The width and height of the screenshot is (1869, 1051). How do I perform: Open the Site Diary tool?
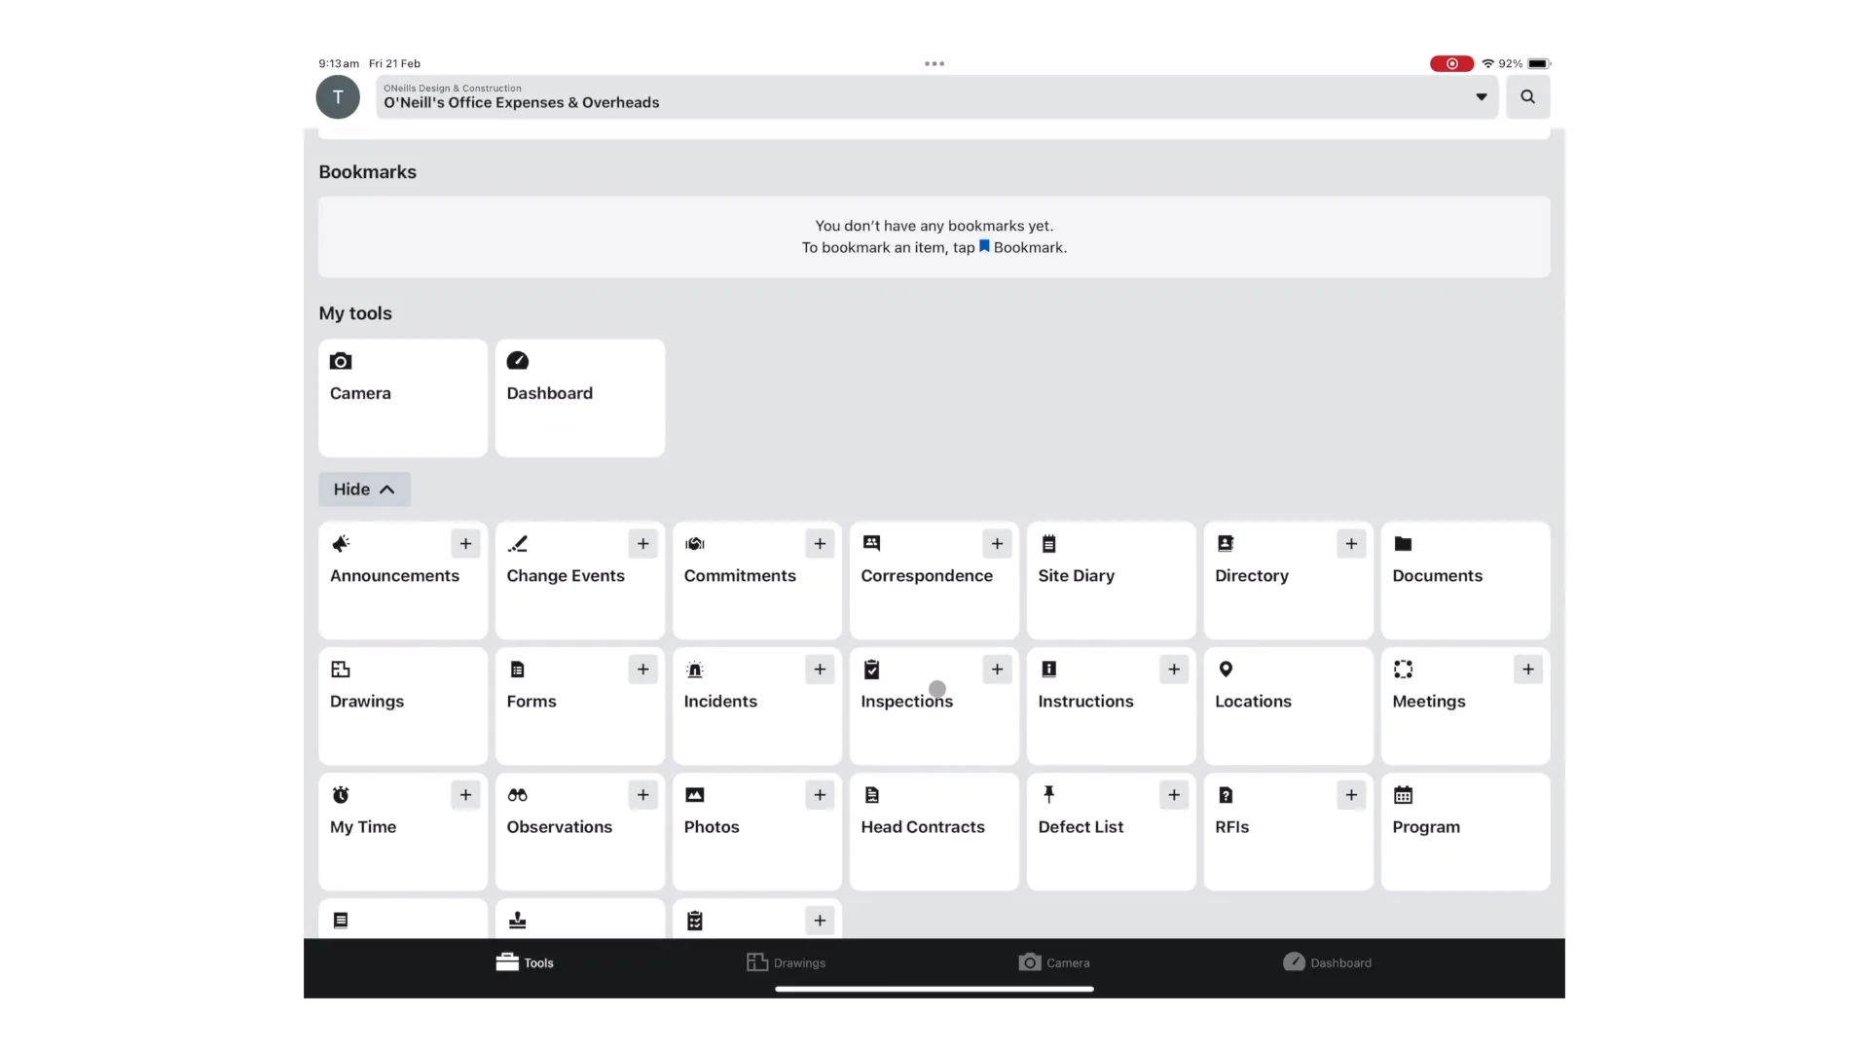[1111, 581]
